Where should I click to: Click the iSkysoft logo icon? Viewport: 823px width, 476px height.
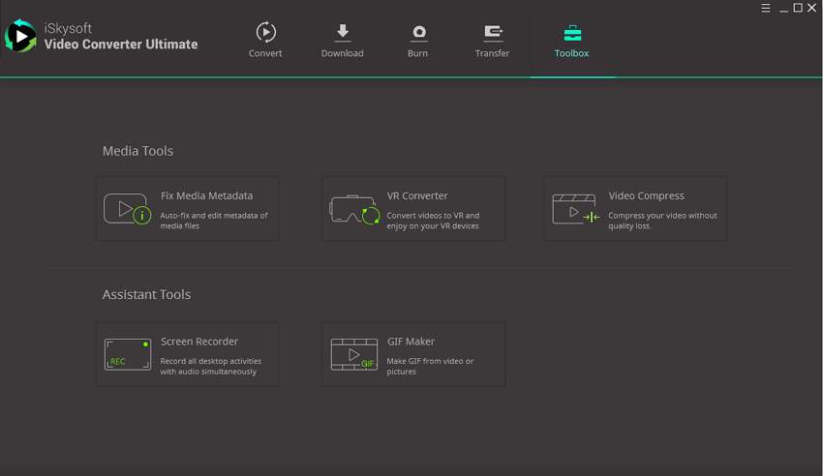point(20,37)
